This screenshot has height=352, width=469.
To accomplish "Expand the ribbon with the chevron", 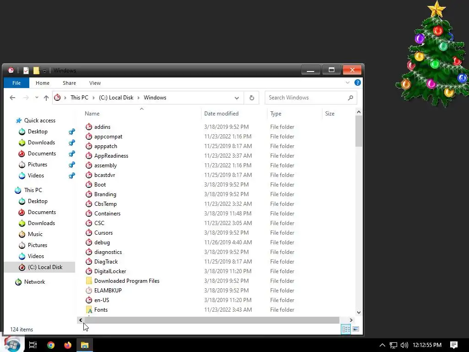I will [348, 82].
